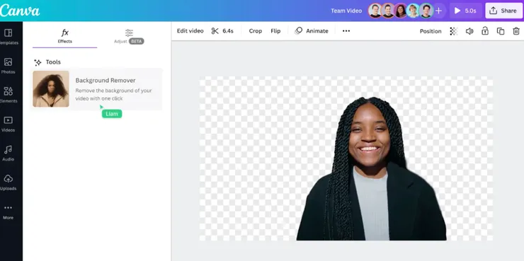Open the Photos sidebar panel
The width and height of the screenshot is (524, 261).
[x=8, y=66]
